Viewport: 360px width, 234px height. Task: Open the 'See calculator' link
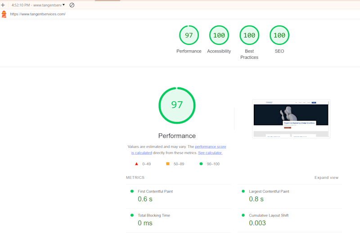(210, 153)
